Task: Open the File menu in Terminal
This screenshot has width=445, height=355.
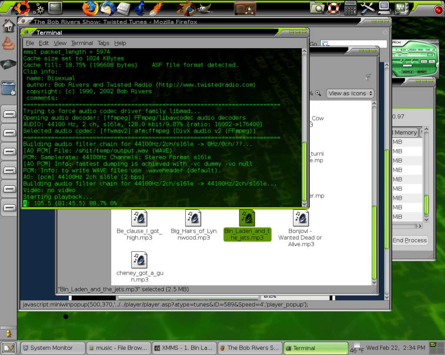Action: [x=30, y=43]
